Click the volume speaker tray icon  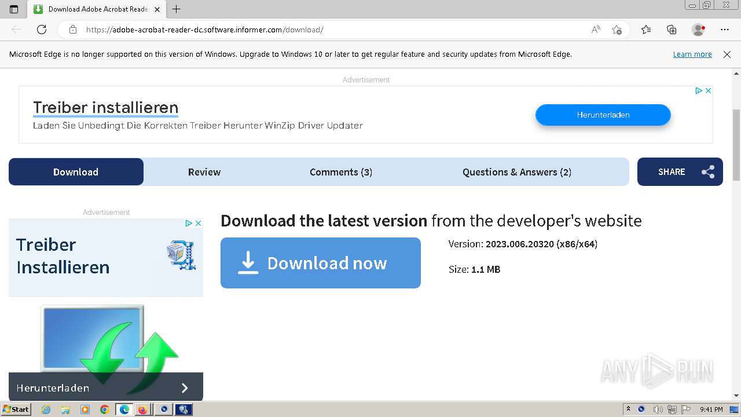coord(658,409)
